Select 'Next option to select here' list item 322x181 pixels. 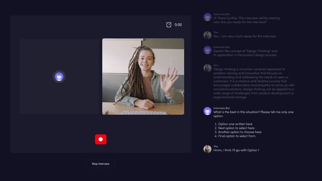point(235,128)
